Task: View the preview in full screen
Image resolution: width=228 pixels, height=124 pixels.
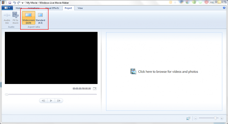Action: 95,89
